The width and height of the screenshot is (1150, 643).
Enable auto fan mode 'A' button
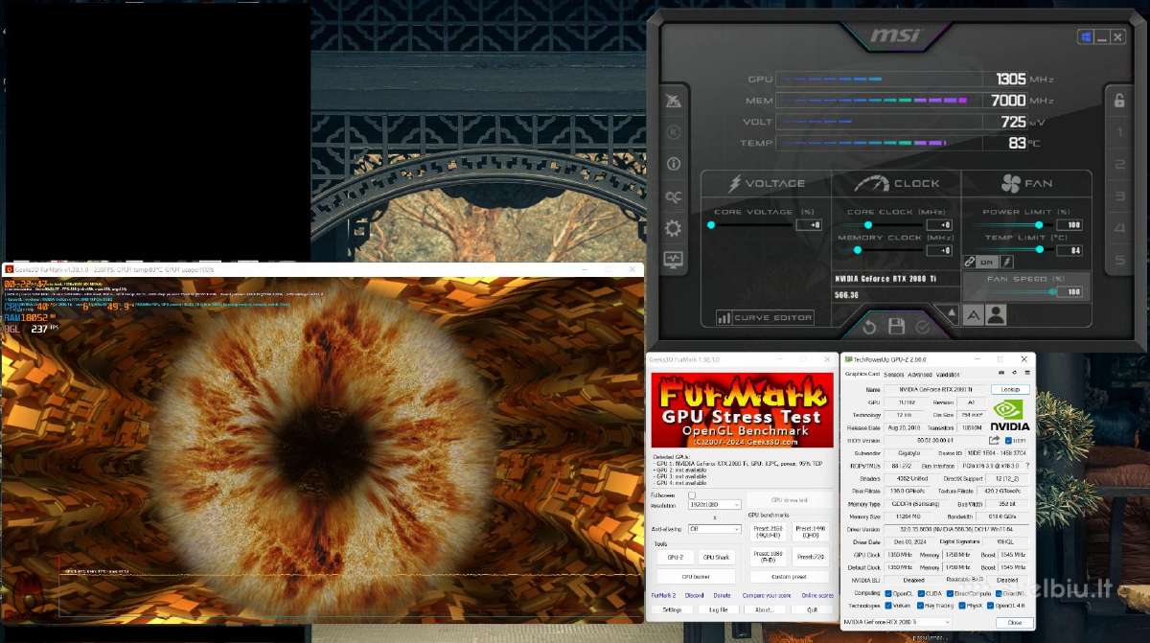[x=973, y=313]
